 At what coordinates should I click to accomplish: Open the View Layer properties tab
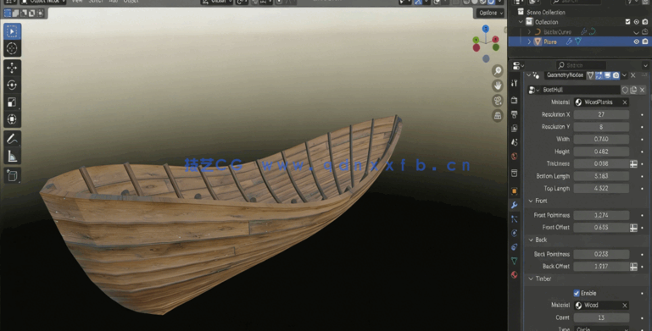[x=515, y=128]
